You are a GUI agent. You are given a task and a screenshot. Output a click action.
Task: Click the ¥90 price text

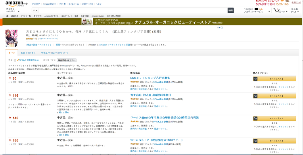[13, 78]
